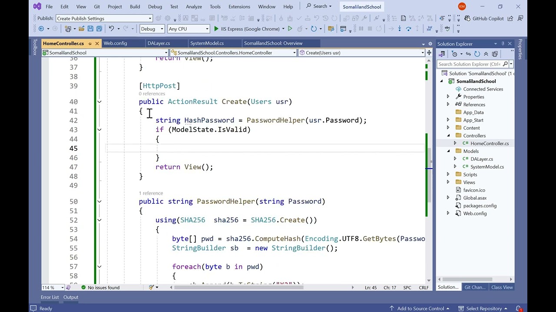
Task: Click the Find in Files folder-search icon
Action: [x=331, y=29]
